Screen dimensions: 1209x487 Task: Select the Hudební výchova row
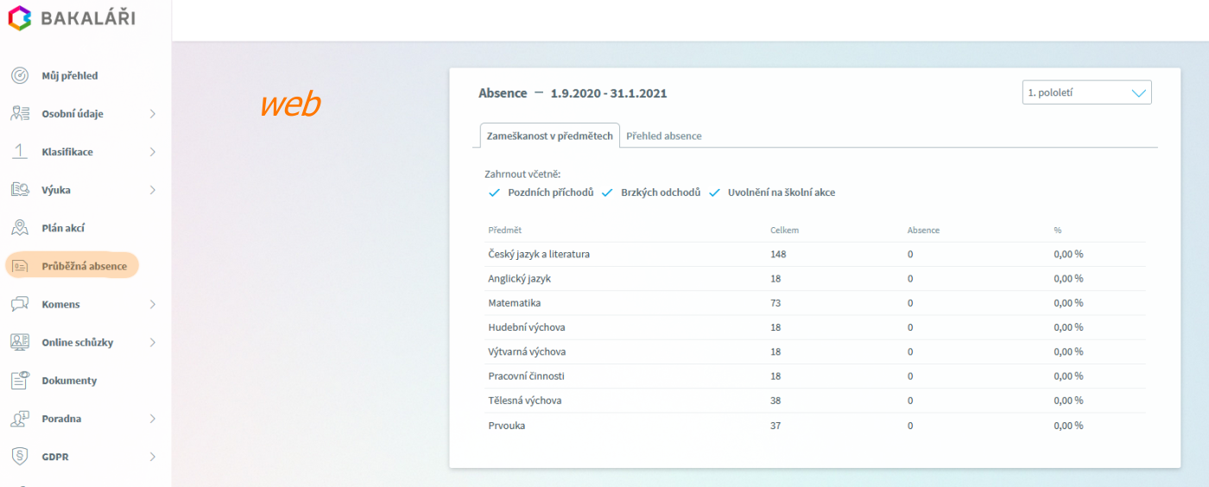(x=816, y=327)
